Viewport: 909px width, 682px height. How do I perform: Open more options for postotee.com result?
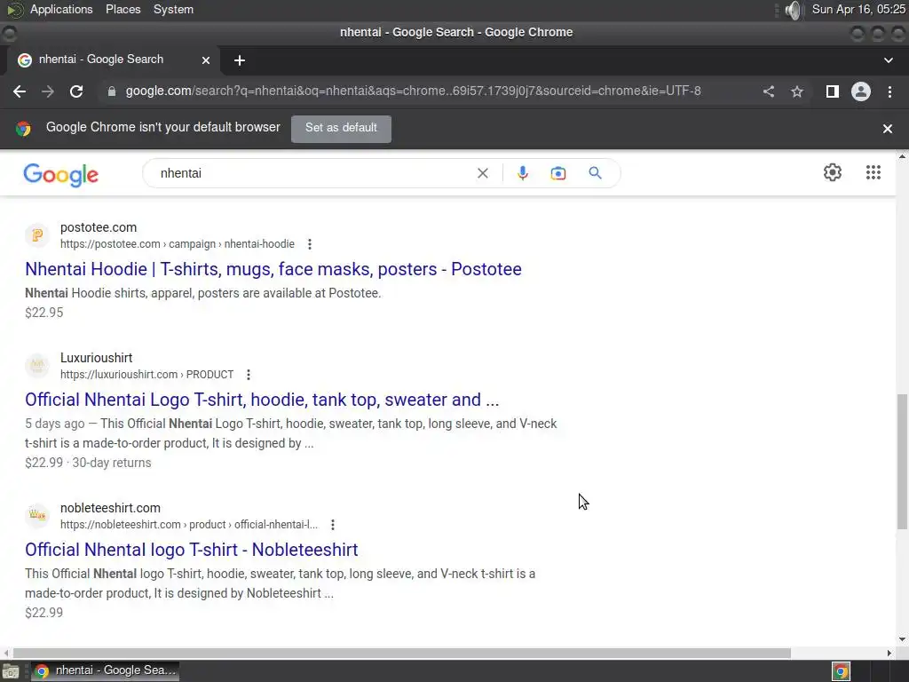[310, 244]
